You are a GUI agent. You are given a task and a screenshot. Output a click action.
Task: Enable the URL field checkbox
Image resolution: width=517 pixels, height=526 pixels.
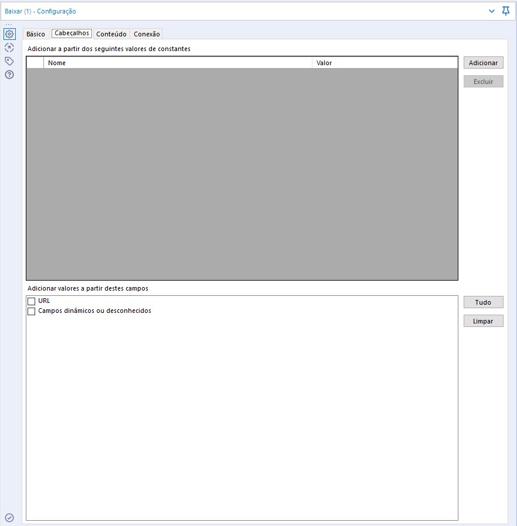[32, 301]
